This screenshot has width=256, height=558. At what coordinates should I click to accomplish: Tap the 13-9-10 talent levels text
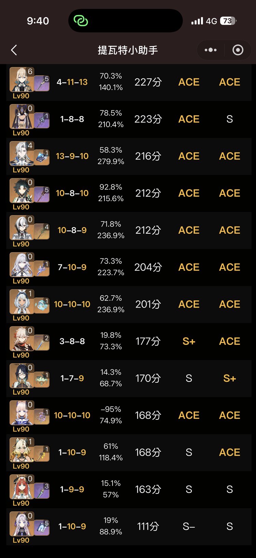point(72,156)
